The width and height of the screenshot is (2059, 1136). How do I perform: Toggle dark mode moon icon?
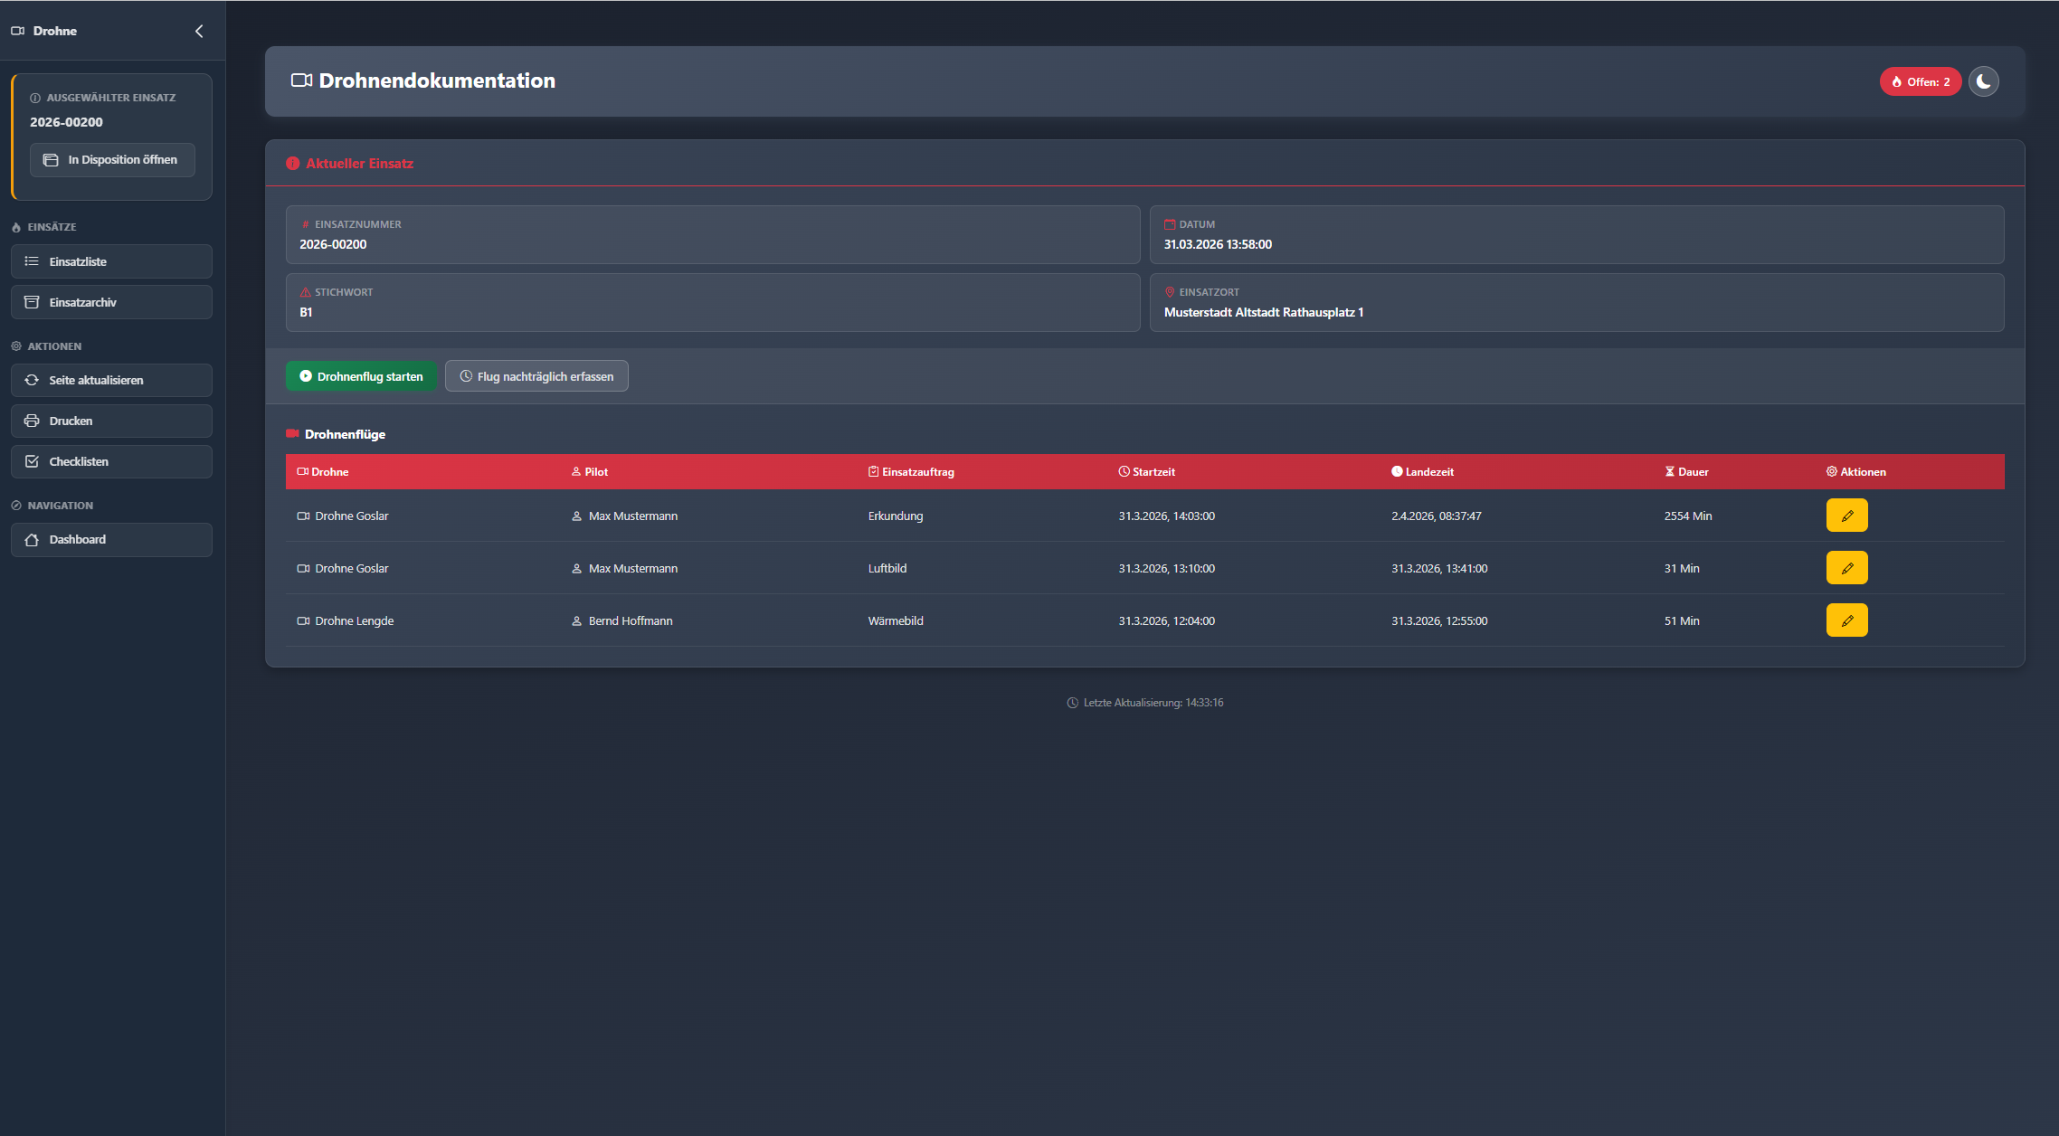1983,81
